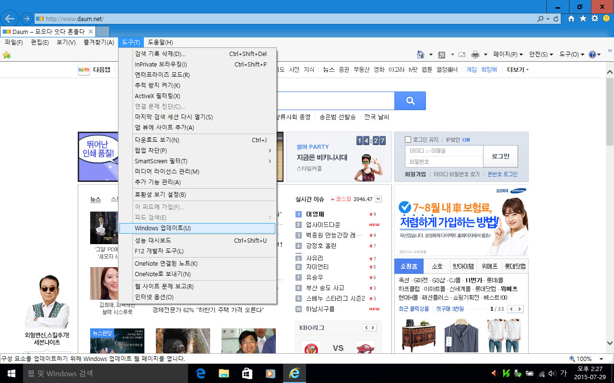Open settings with the gear icon
The height and width of the screenshot is (383, 614).
[x=595, y=18]
